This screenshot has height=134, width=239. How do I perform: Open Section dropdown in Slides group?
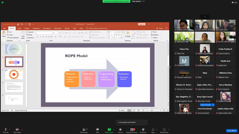31,38
